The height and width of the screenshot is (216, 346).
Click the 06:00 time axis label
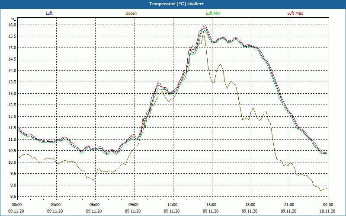pos(95,205)
